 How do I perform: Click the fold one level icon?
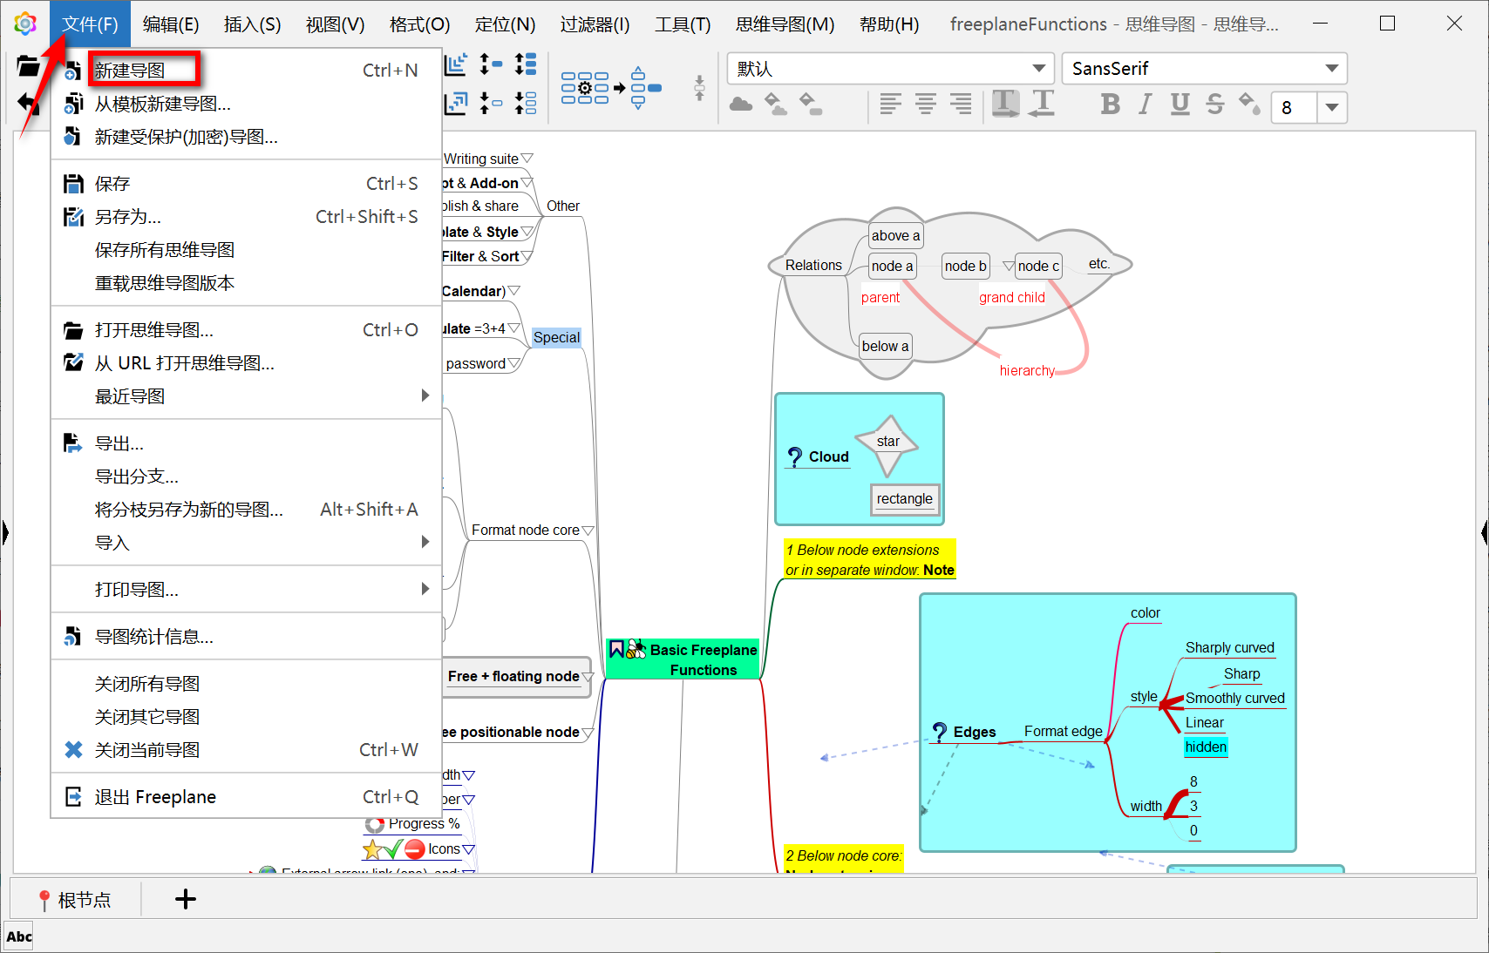point(457,104)
